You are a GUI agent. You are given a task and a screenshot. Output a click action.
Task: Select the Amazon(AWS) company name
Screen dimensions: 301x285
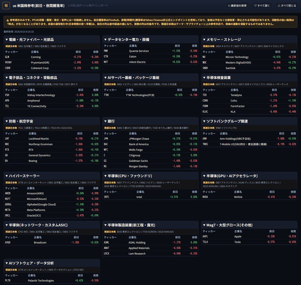[x=35, y=194]
